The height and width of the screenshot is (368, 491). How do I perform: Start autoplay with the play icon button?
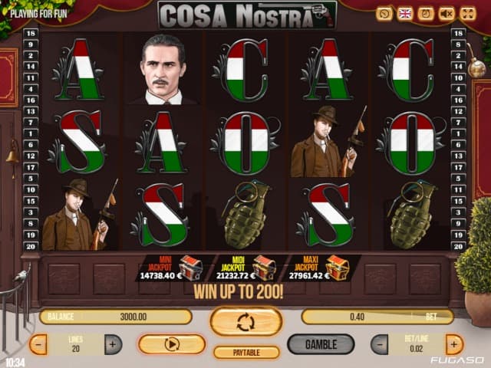tap(172, 344)
